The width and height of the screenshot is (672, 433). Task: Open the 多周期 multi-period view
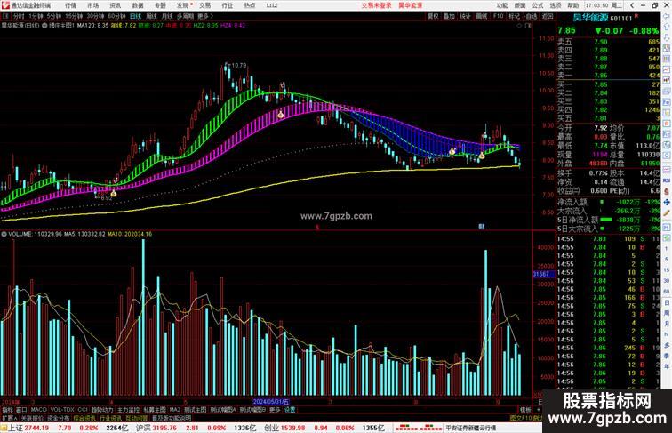click(x=185, y=16)
